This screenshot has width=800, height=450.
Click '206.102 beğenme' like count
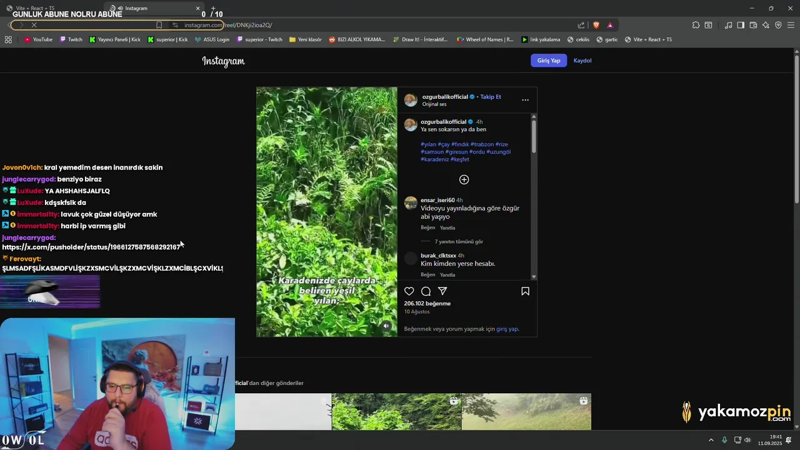point(427,304)
